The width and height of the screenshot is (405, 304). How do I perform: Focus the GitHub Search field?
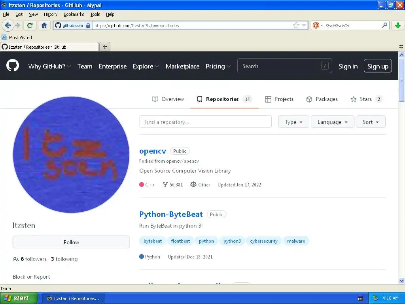(285, 66)
